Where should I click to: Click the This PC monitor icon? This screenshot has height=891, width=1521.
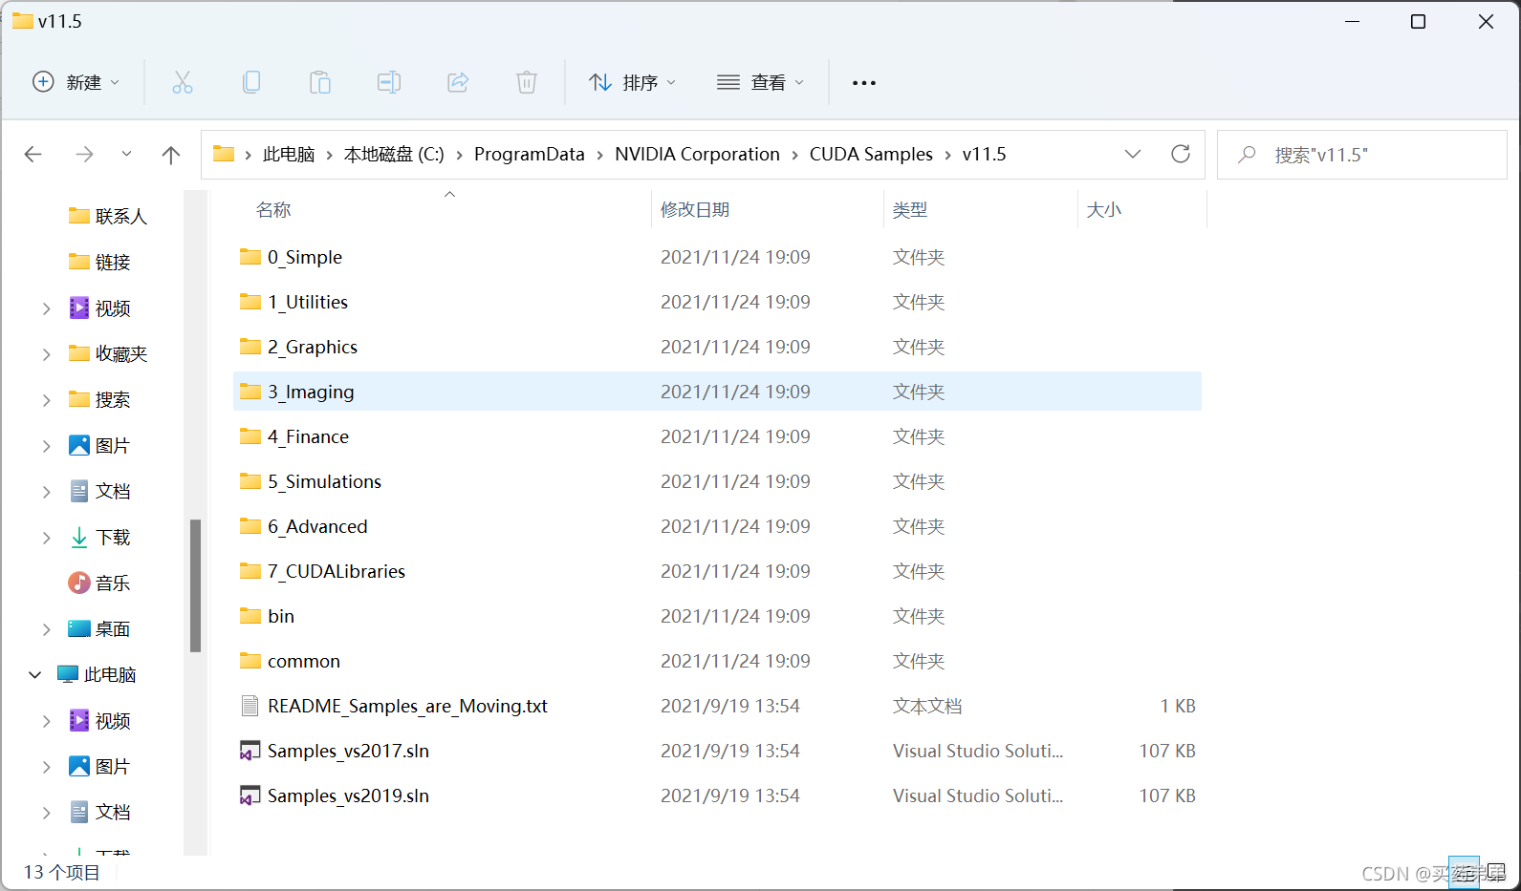coord(68,674)
